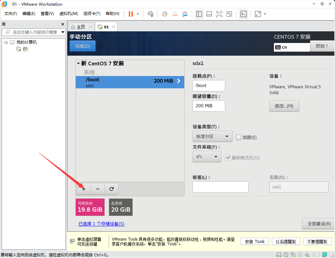Open the snapshot manager icon
This screenshot has height=258, width=335.
(185, 14)
